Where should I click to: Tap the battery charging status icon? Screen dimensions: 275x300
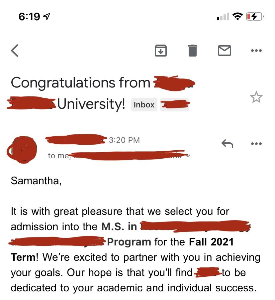pos(255,16)
